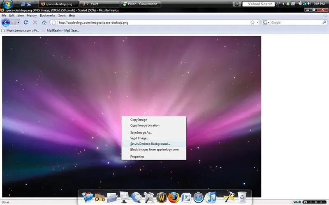Open the dock's open blue folder icon

pos(112,198)
